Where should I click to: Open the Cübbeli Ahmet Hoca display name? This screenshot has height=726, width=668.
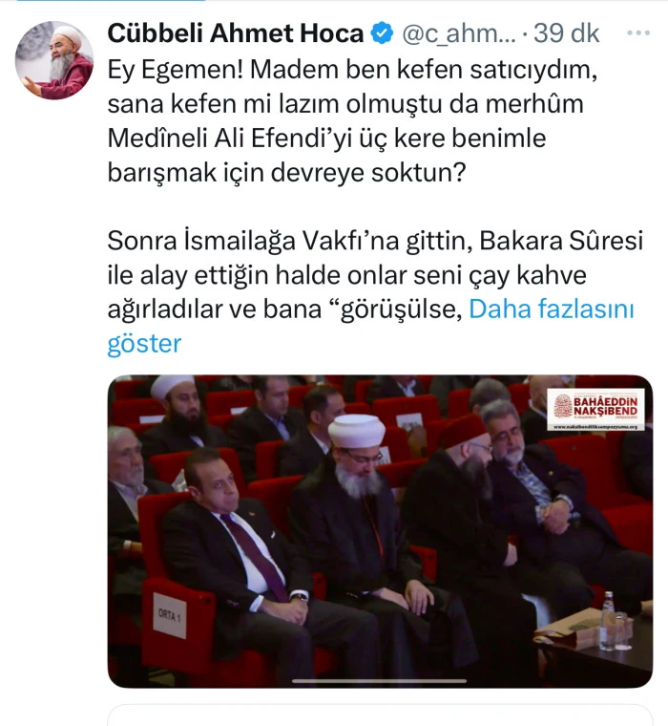coord(236,33)
